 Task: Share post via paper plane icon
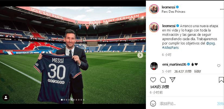pyautogui.click(x=172, y=80)
